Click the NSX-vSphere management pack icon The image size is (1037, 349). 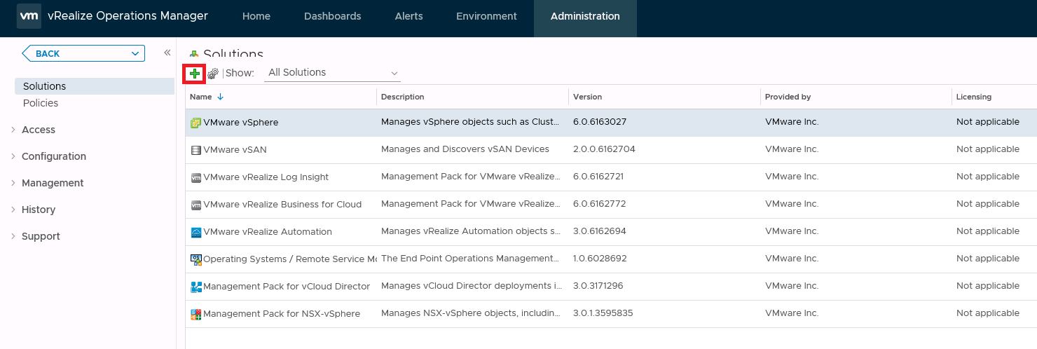[196, 314]
